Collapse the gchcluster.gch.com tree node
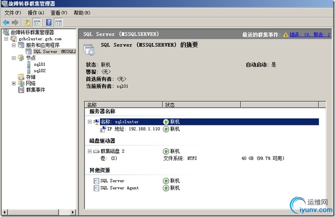Screen dimensions: 335x217 tap(6, 39)
